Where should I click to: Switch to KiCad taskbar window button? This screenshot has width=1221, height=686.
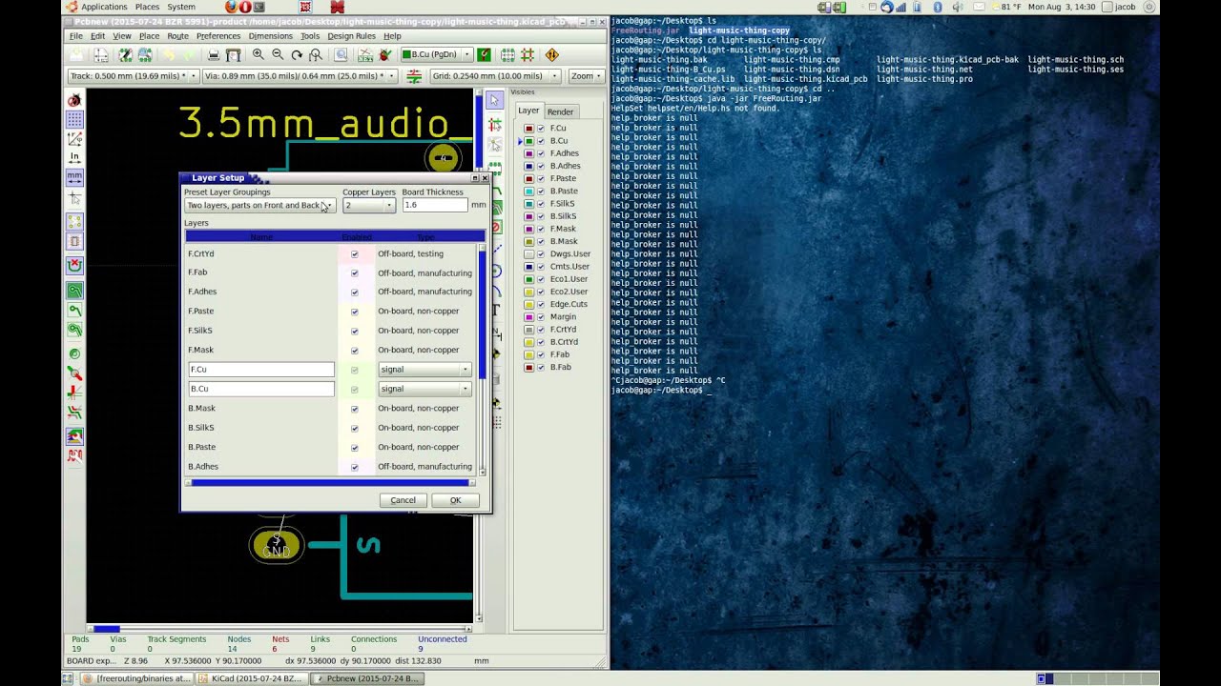coord(252,678)
